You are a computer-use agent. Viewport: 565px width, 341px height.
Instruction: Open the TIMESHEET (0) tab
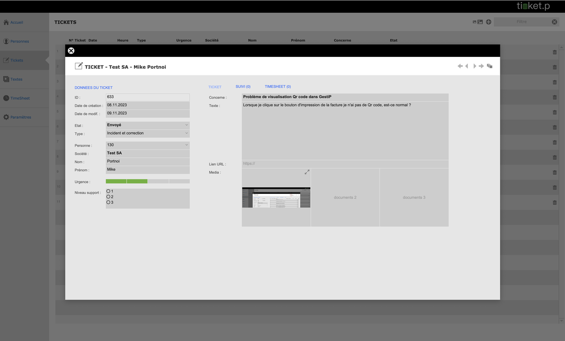click(277, 87)
